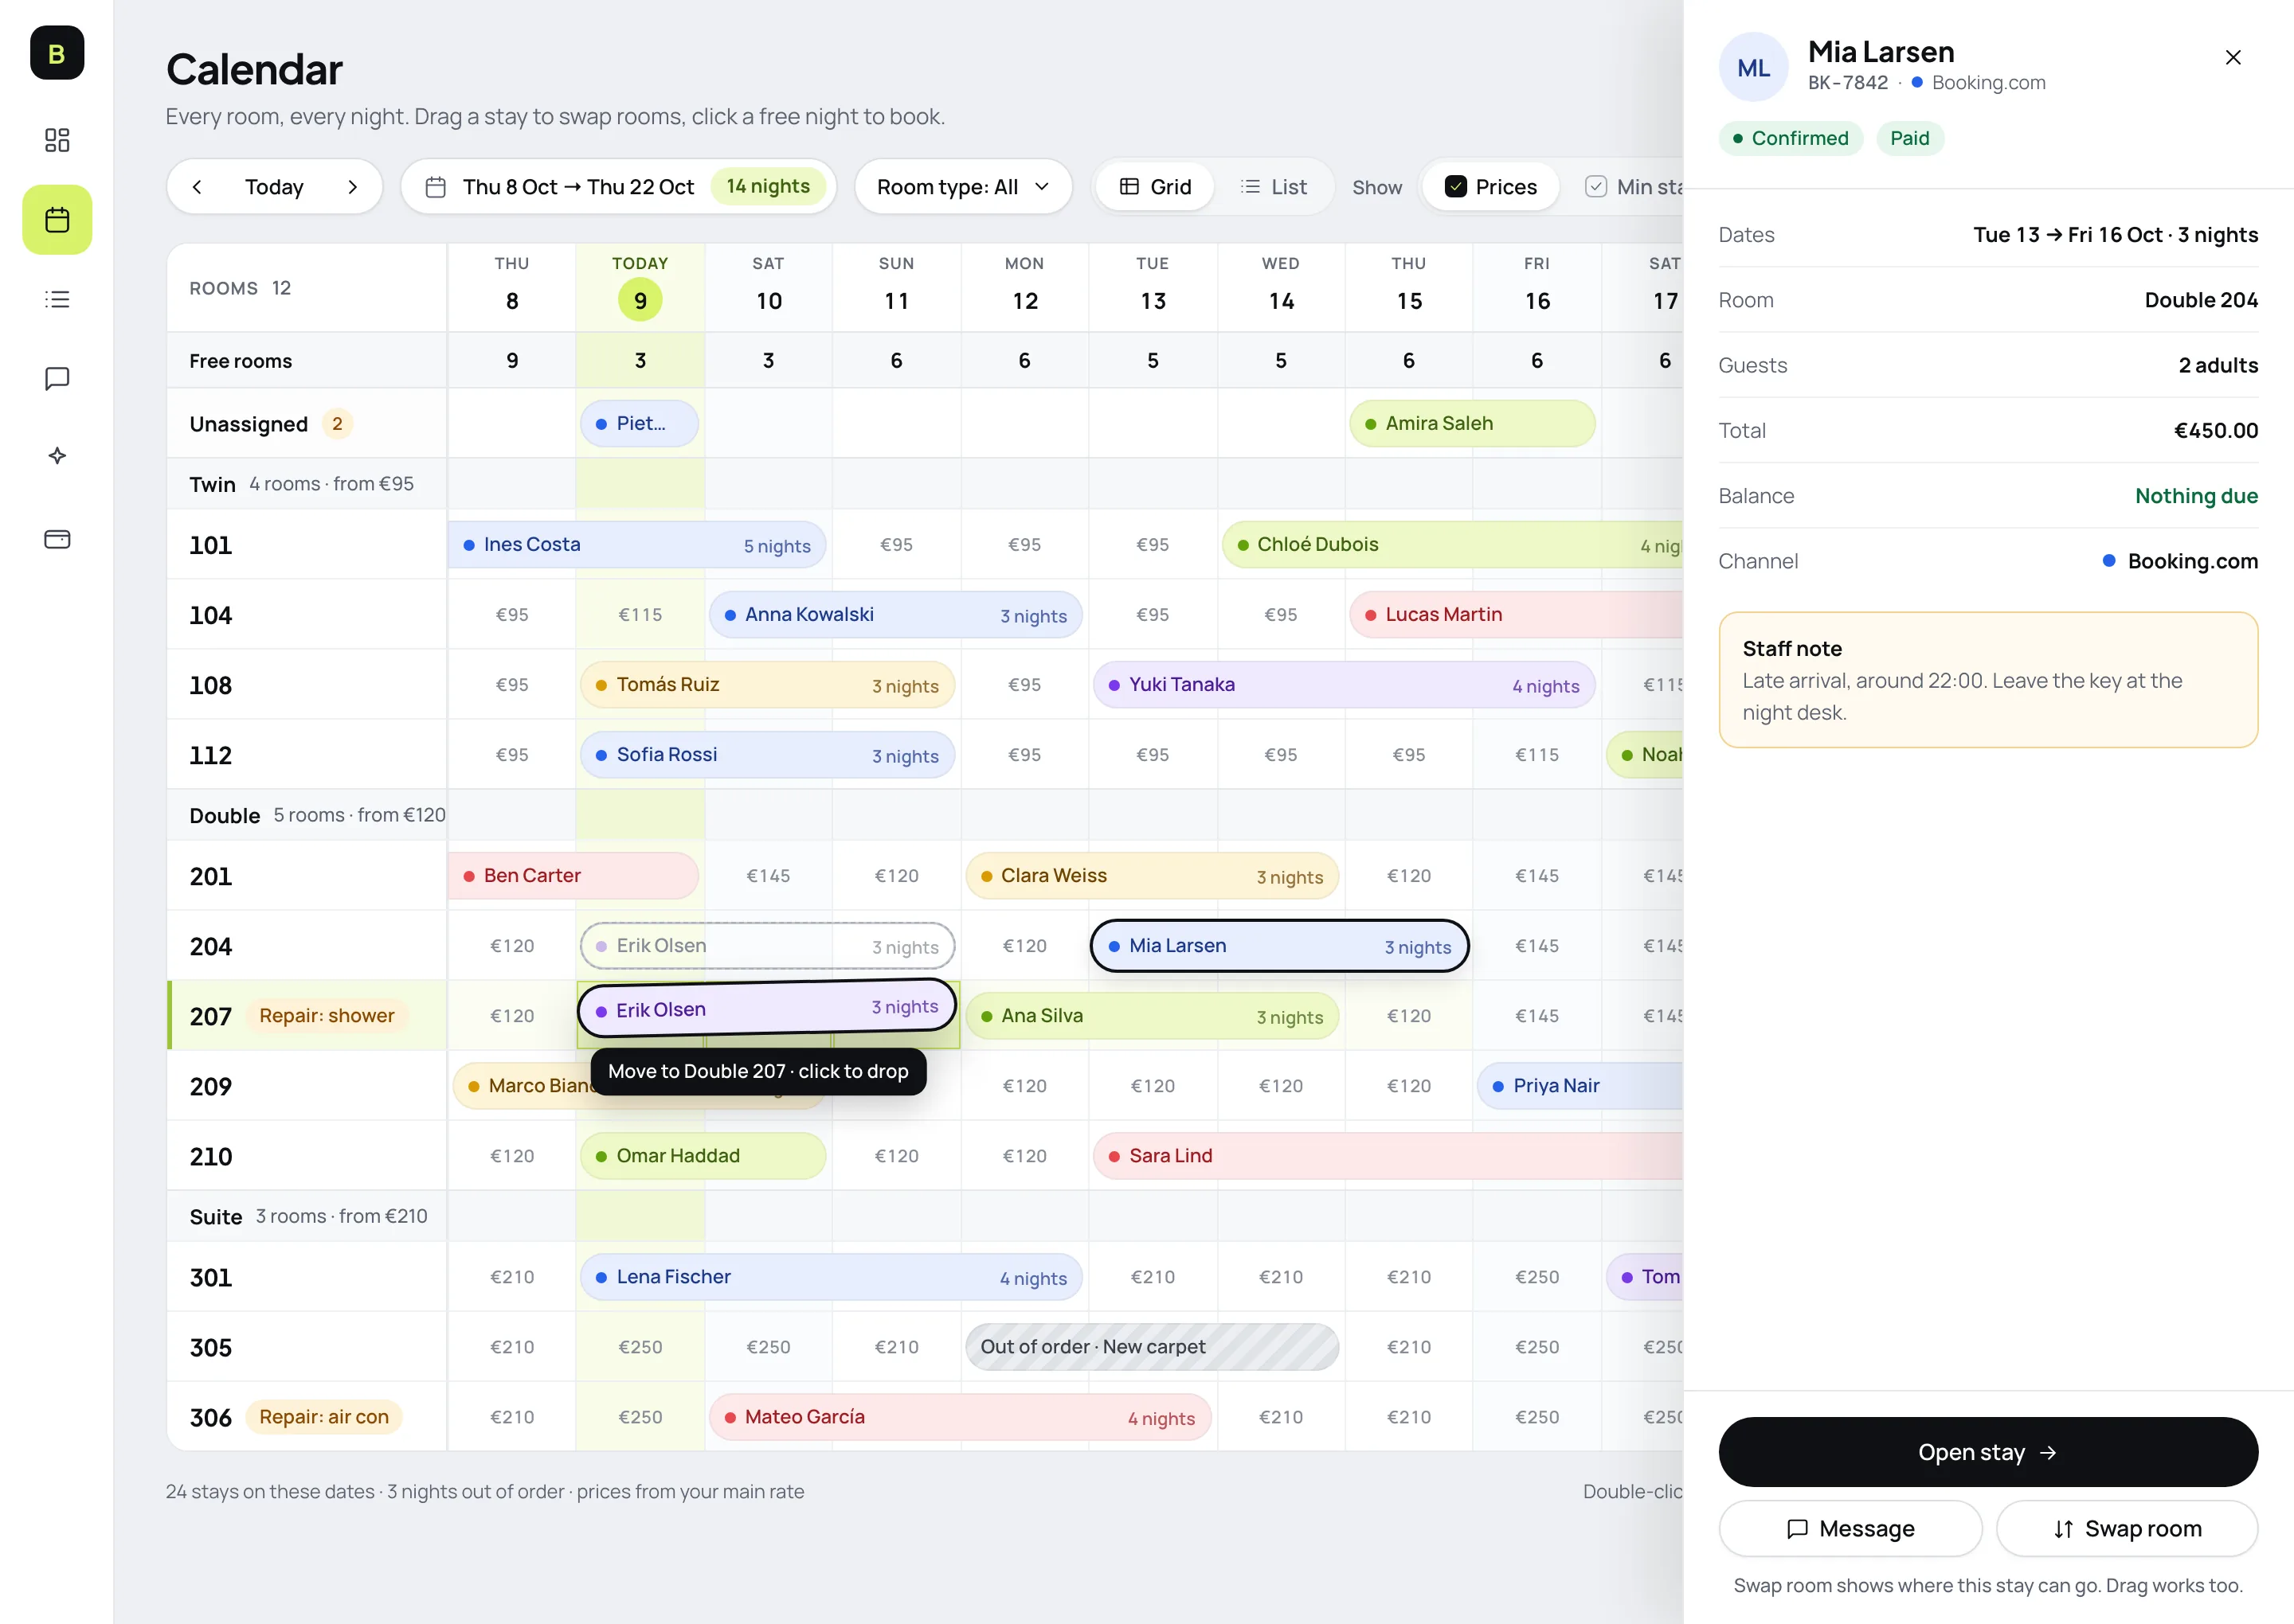Select the Mia Larsen stay in room 204
This screenshot has height=1624, width=2294.
pos(1278,946)
